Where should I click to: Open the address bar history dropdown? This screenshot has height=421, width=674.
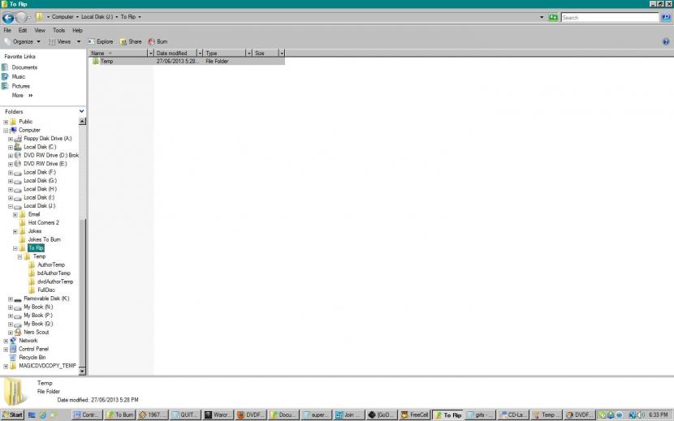tap(541, 17)
